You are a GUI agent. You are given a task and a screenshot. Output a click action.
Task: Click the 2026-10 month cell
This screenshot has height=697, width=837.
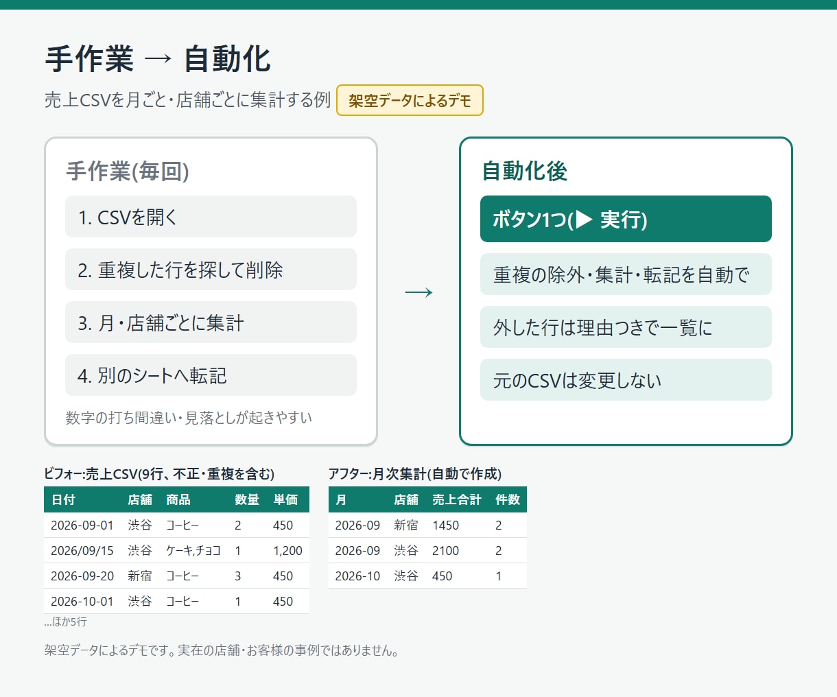point(357,576)
